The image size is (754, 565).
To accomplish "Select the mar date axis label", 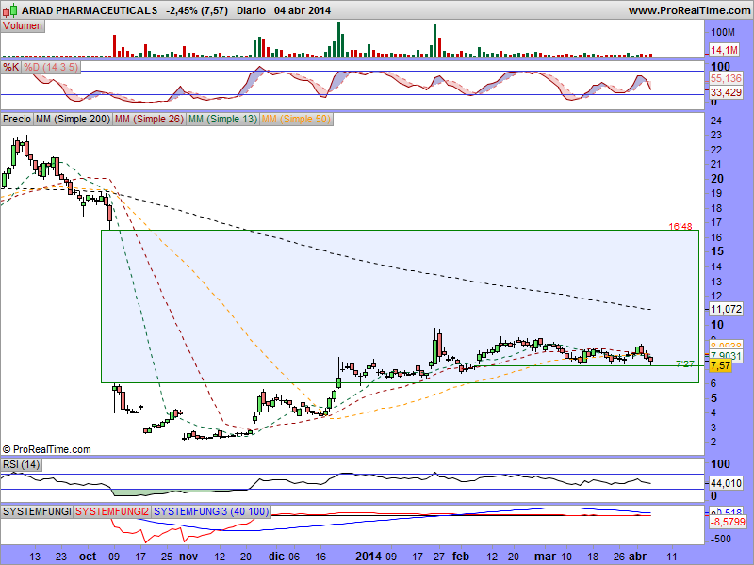I will (545, 557).
